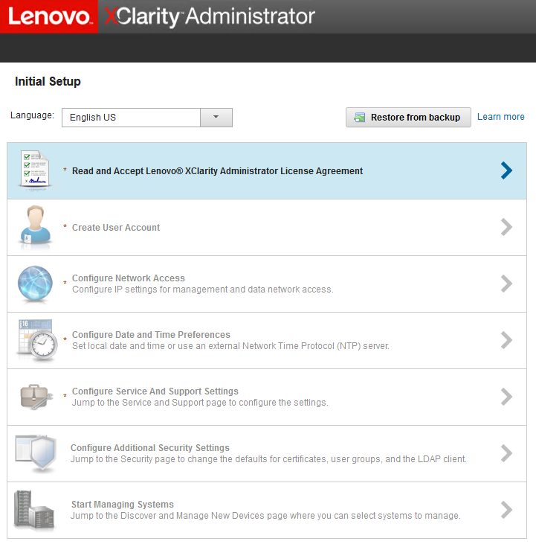
Task: Click the Discover and Manage New Devices description
Action: point(265,516)
